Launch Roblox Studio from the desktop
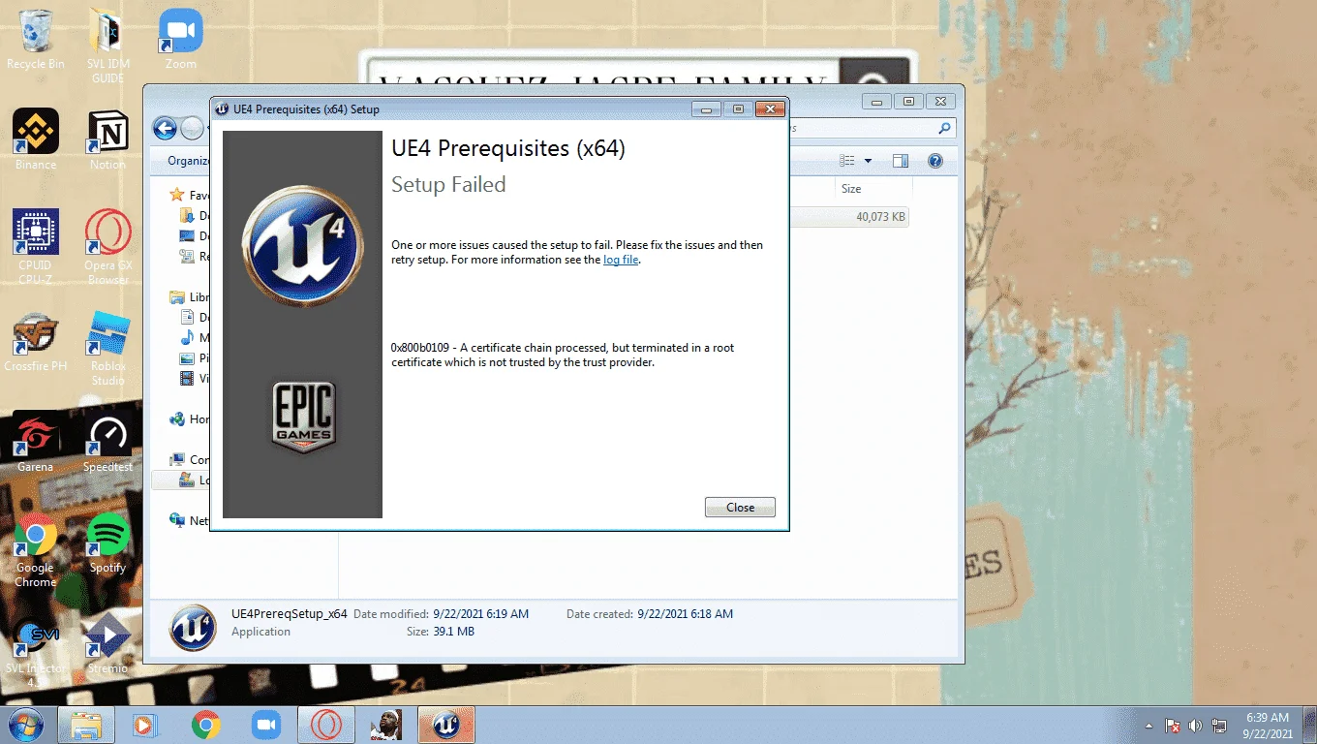 (108, 348)
